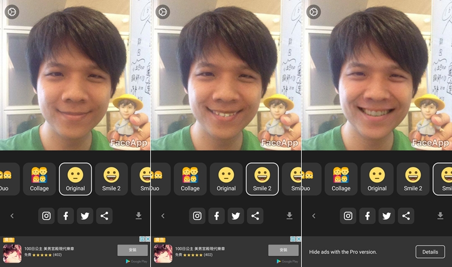Share to Facebook in right screenshot
This screenshot has width=452, height=267.
(x=367, y=216)
